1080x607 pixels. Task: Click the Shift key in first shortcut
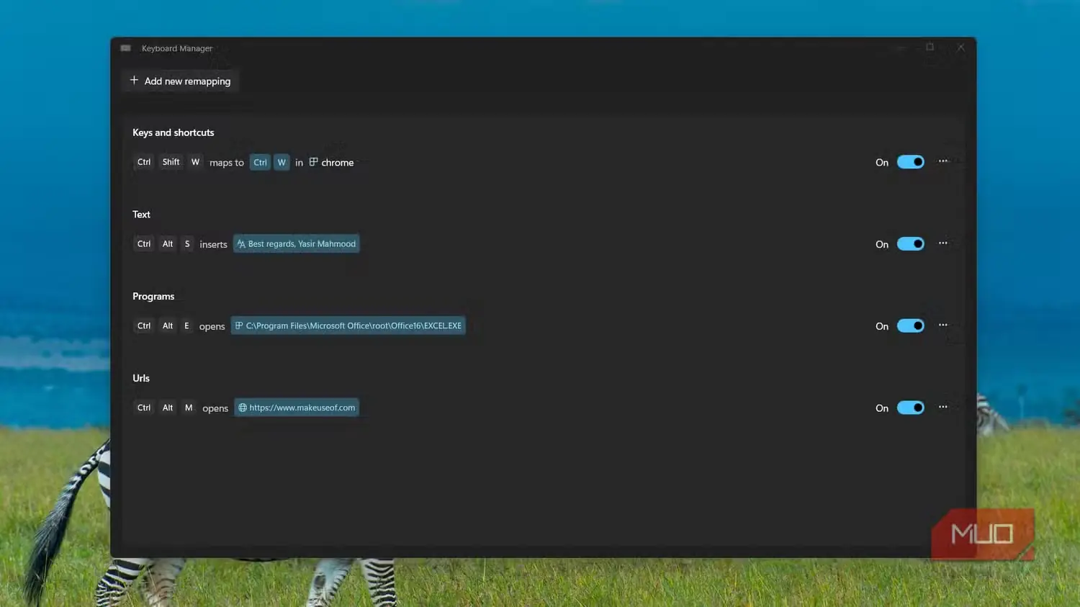click(x=171, y=162)
